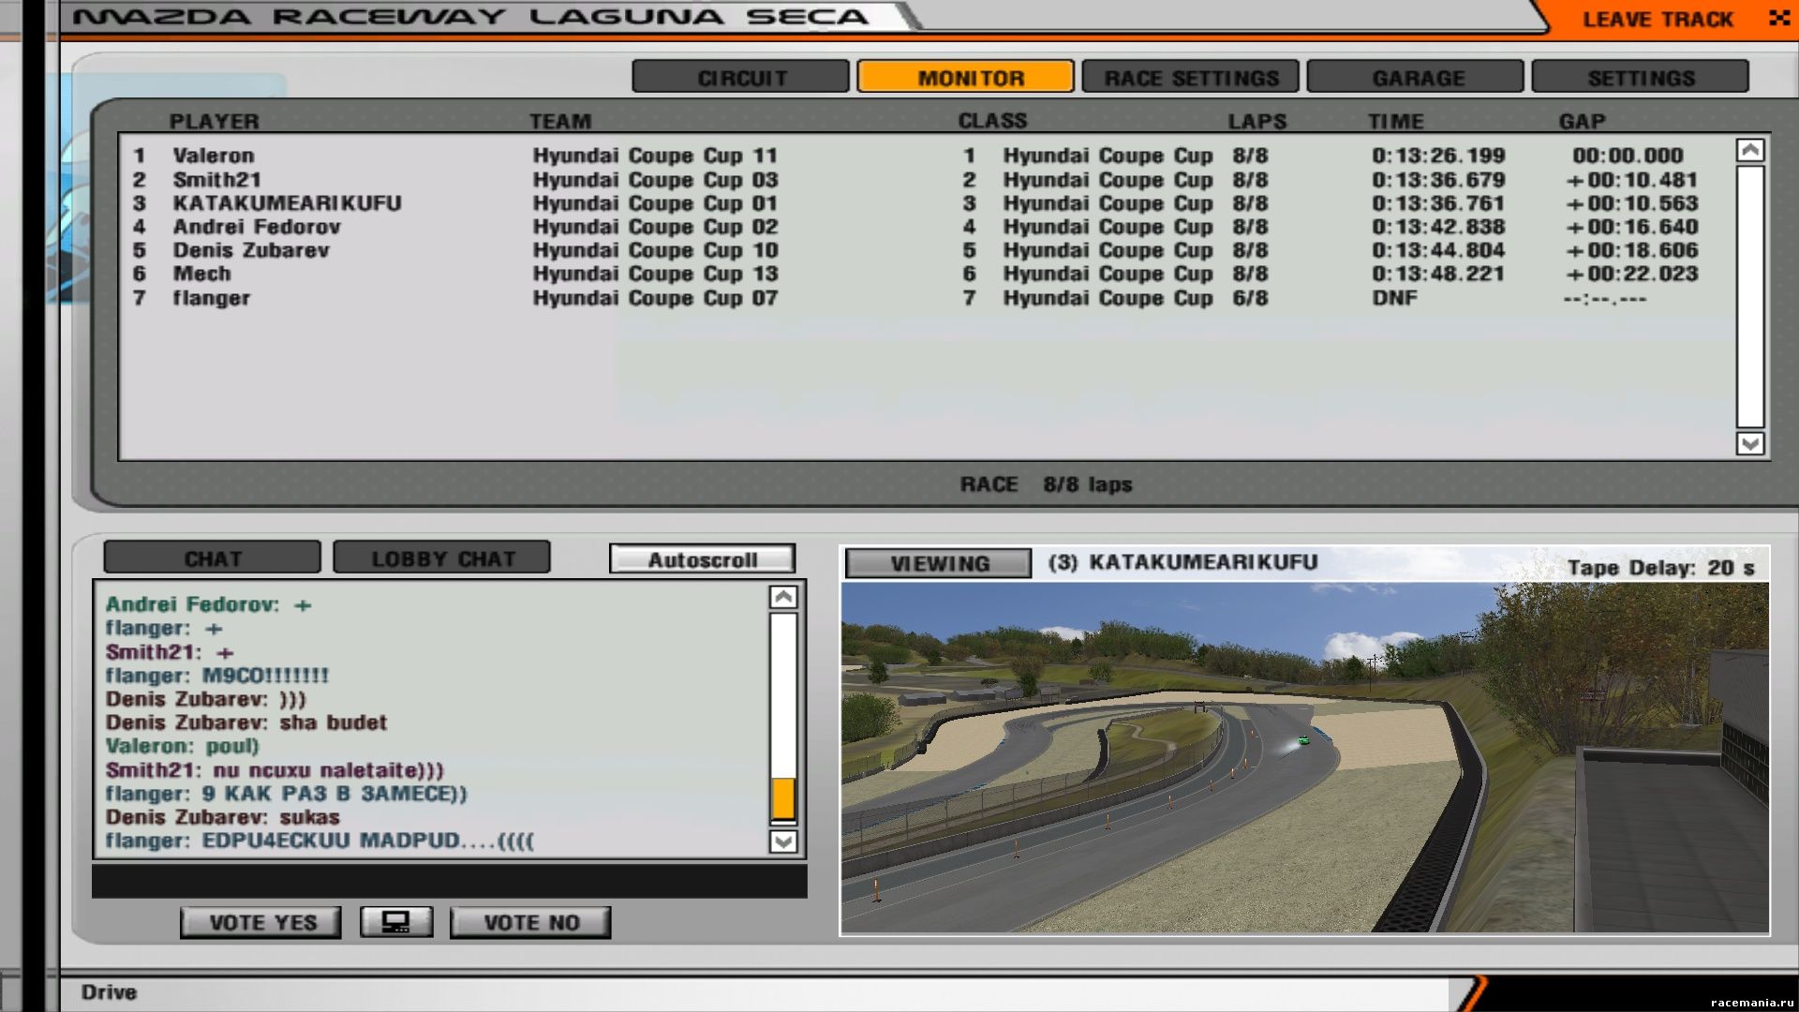Switch to Lobby Chat
This screenshot has width=1799, height=1012.
(442, 558)
